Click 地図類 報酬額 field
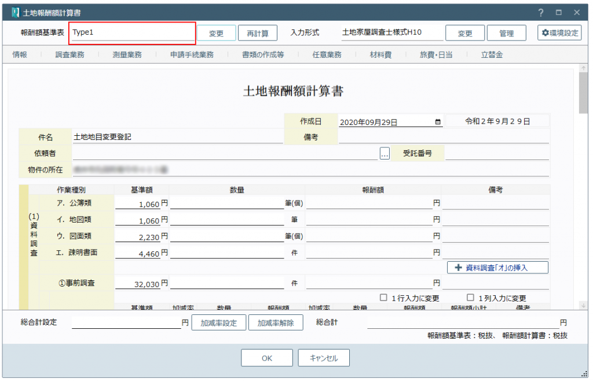 [369, 220]
